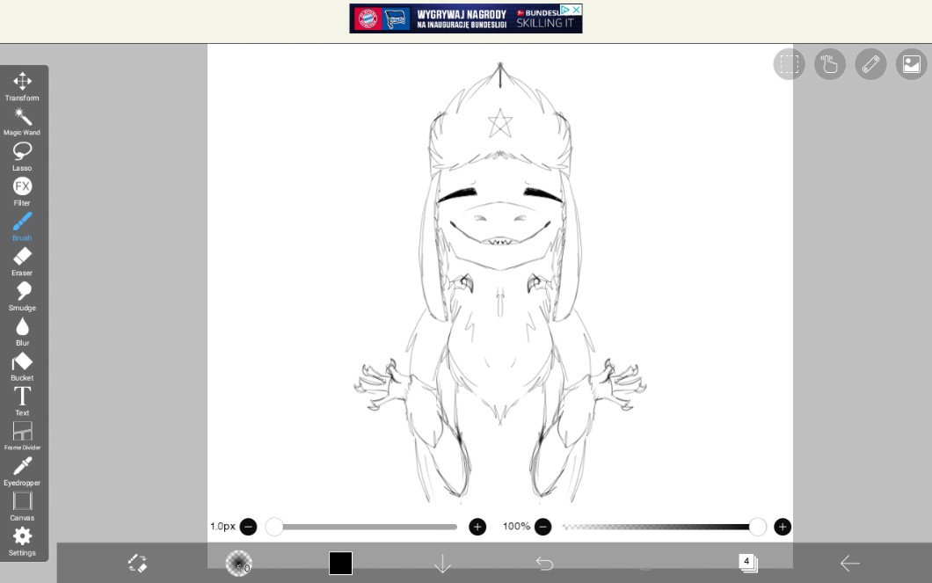This screenshot has width=932, height=583.
Task: Increase brush size with plus button
Action: [x=477, y=527]
